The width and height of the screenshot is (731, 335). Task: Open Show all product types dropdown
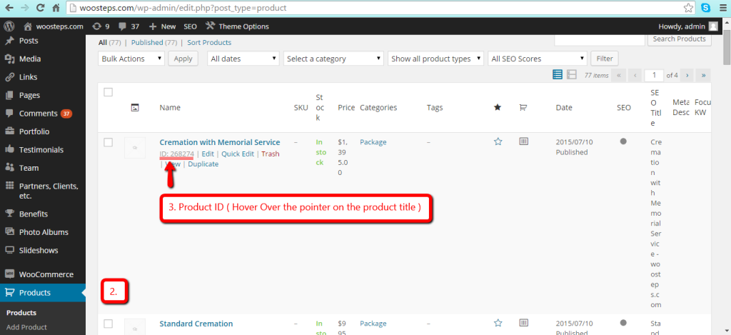coord(436,59)
